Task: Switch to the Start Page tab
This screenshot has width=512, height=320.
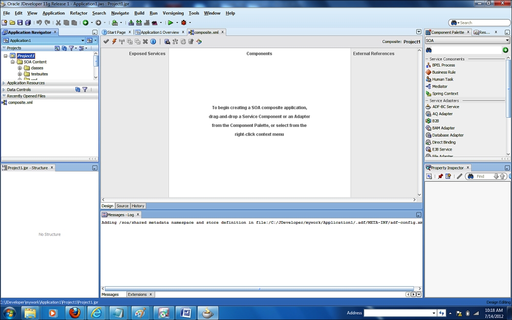Action: click(116, 32)
